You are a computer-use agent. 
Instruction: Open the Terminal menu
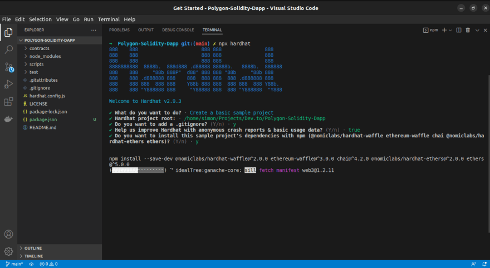[109, 19]
